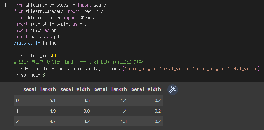Click the matplotlib.pyplot import line
The width and height of the screenshot is (264, 130).
(x=50, y=24)
